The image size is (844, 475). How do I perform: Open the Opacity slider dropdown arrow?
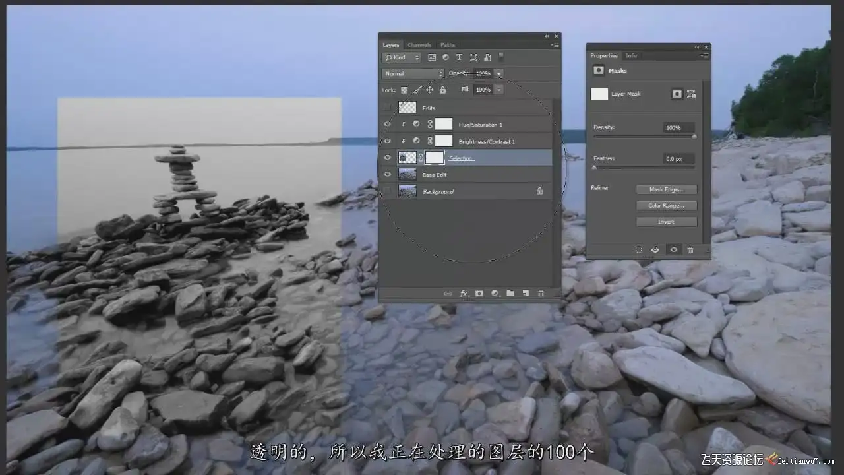point(499,73)
